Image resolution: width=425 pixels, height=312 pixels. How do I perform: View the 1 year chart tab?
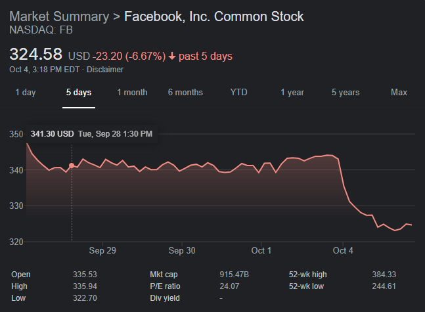click(x=292, y=93)
